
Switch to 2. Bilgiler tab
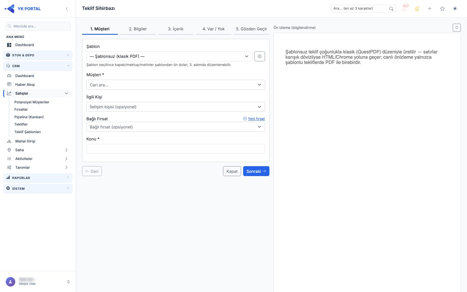pyautogui.click(x=138, y=29)
